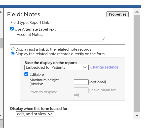
Task: Select Display just a link radio option
Action: (13, 49)
